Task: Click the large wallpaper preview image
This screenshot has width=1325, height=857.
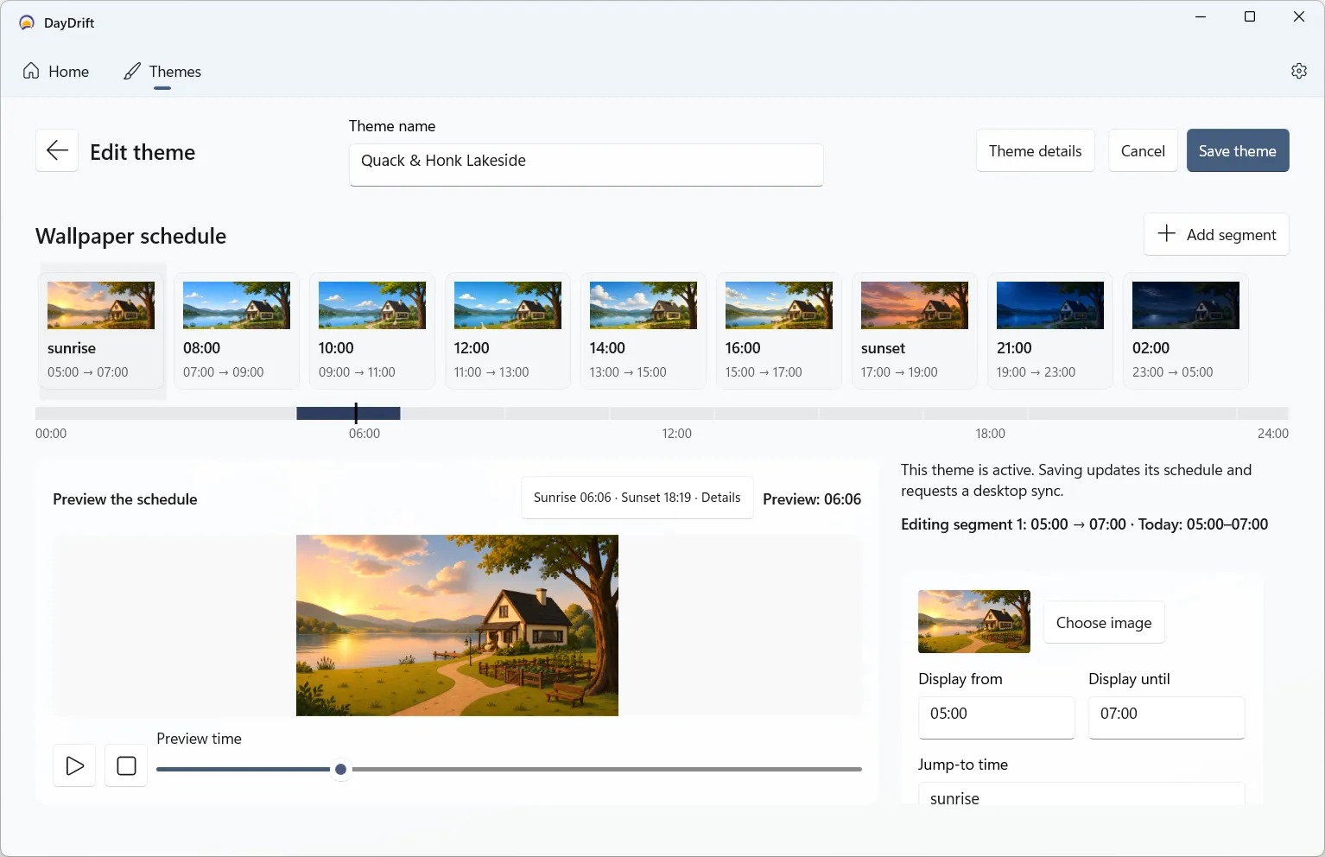Action: coord(457,625)
